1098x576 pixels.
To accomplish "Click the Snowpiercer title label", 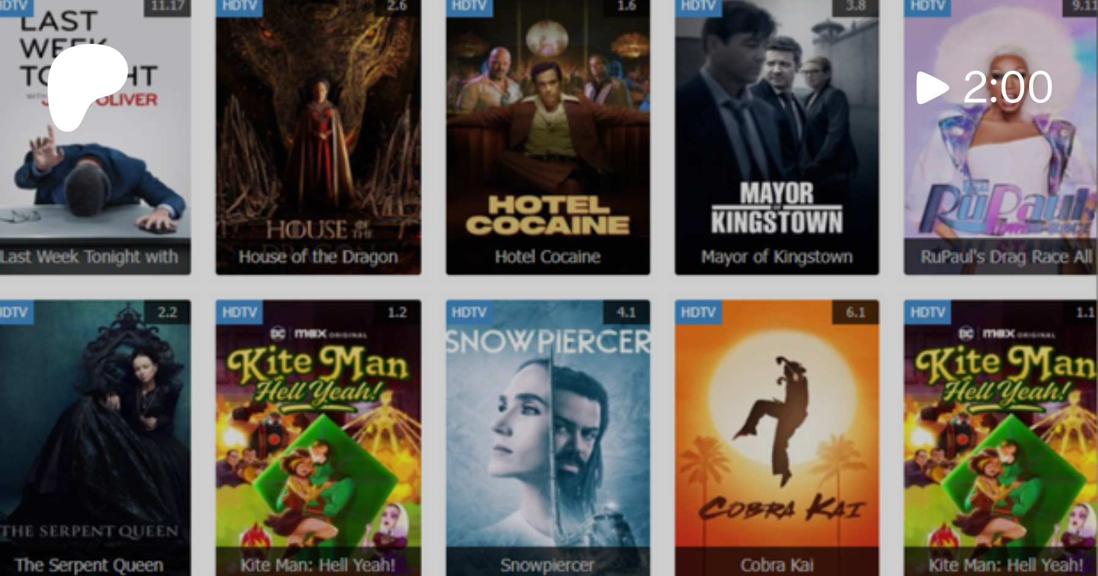I will point(548,565).
